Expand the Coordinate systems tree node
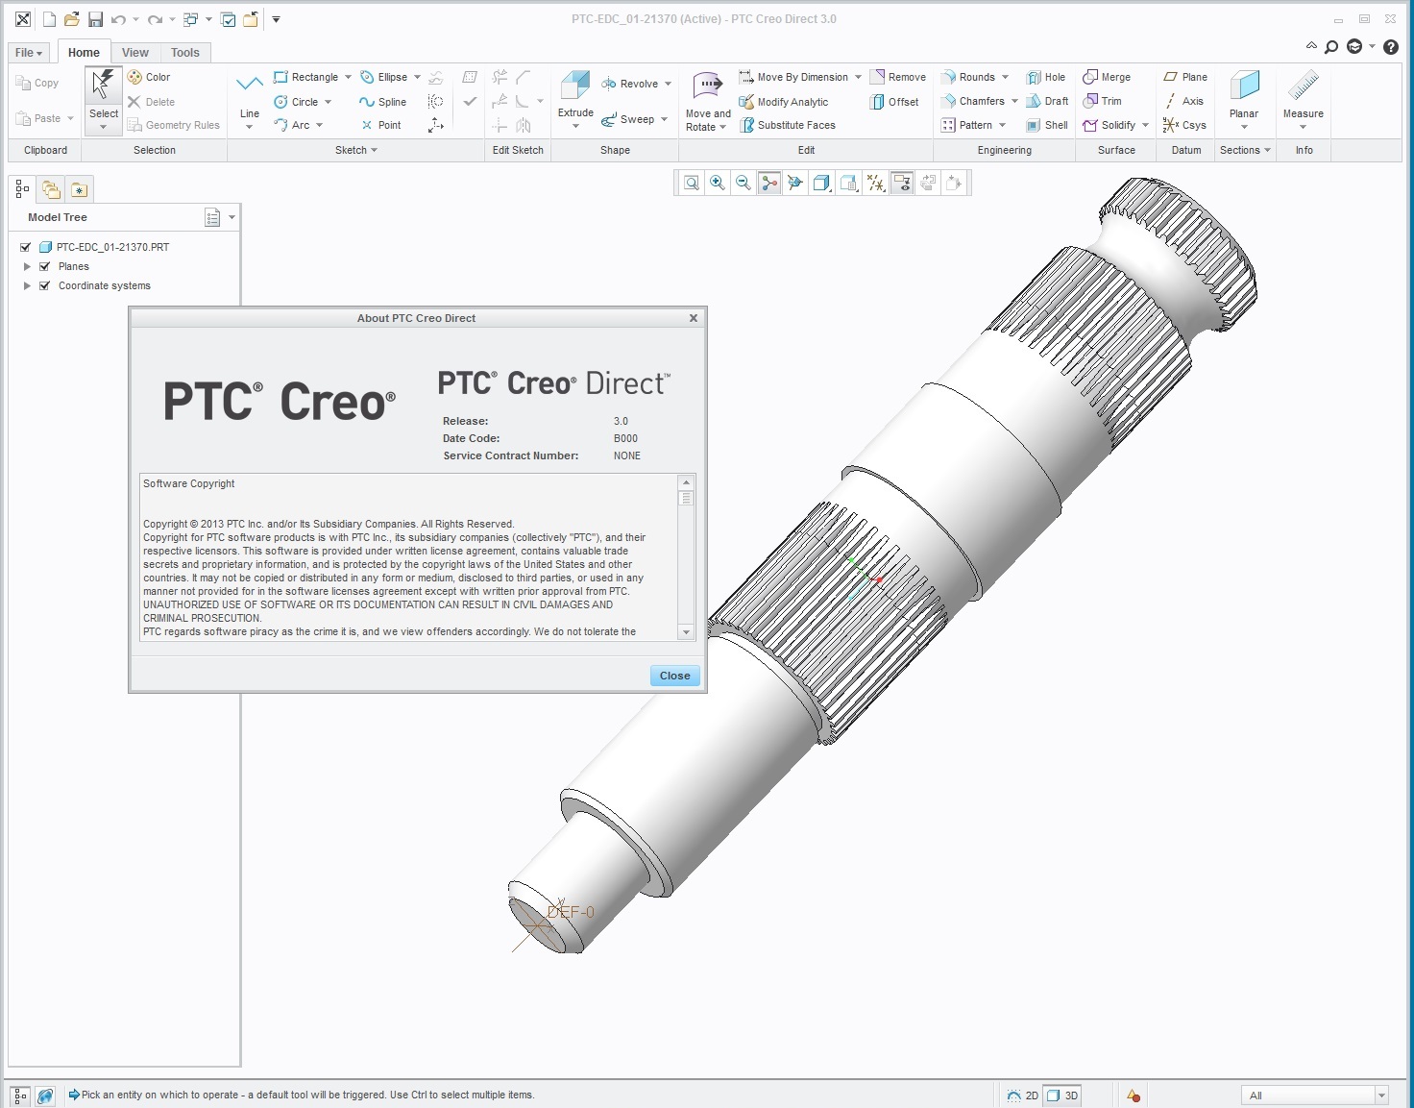 pyautogui.click(x=27, y=285)
